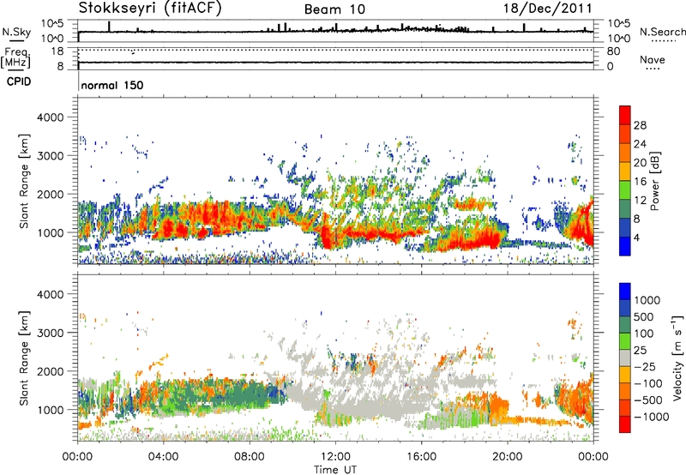Click the 80 tick on the Nave axis
Screen dimensions: 686x475
pyautogui.click(x=613, y=51)
